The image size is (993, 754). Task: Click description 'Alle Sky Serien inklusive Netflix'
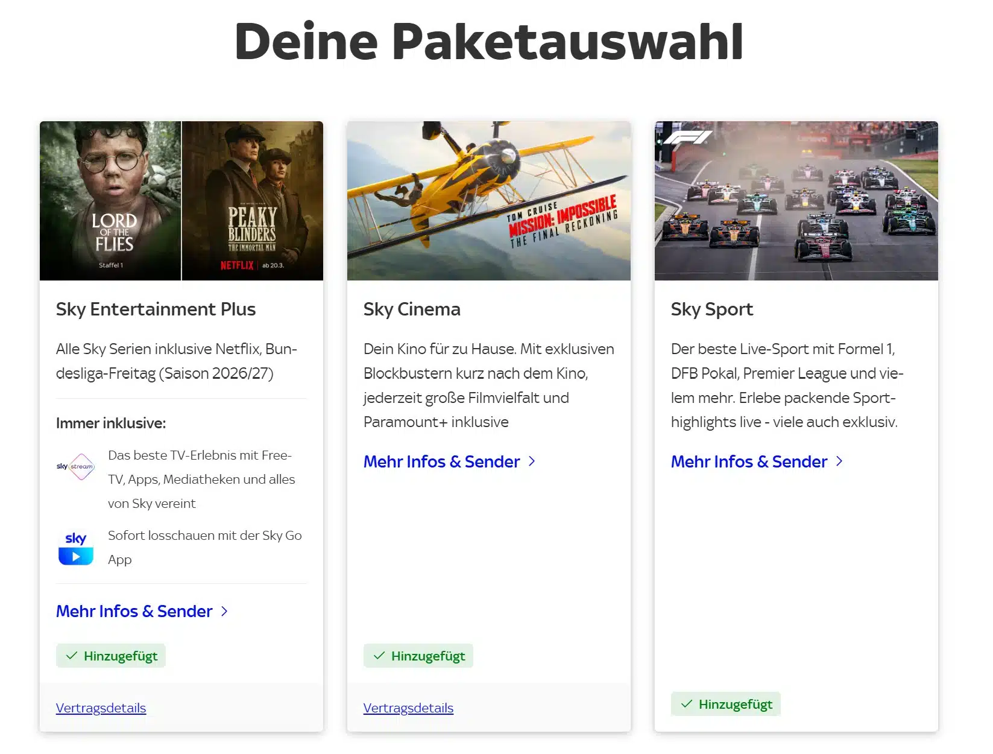pos(177,361)
